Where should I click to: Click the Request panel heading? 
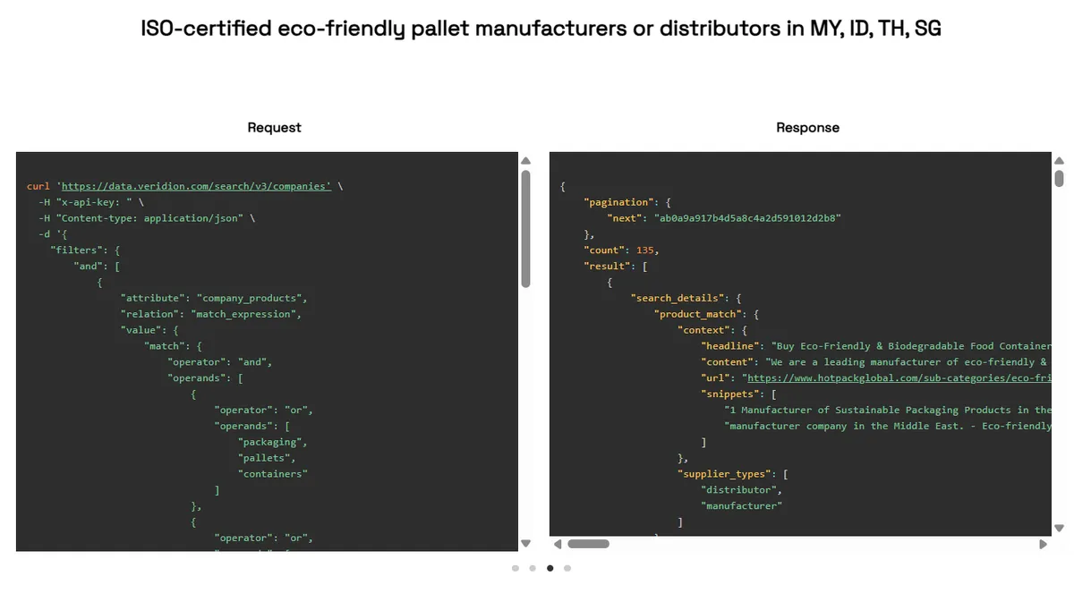(x=274, y=128)
